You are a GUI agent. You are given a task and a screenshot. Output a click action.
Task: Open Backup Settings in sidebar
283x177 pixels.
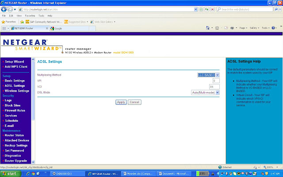16,146
